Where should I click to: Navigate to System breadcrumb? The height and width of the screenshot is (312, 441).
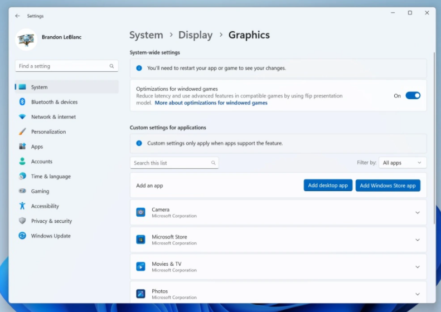(x=146, y=35)
